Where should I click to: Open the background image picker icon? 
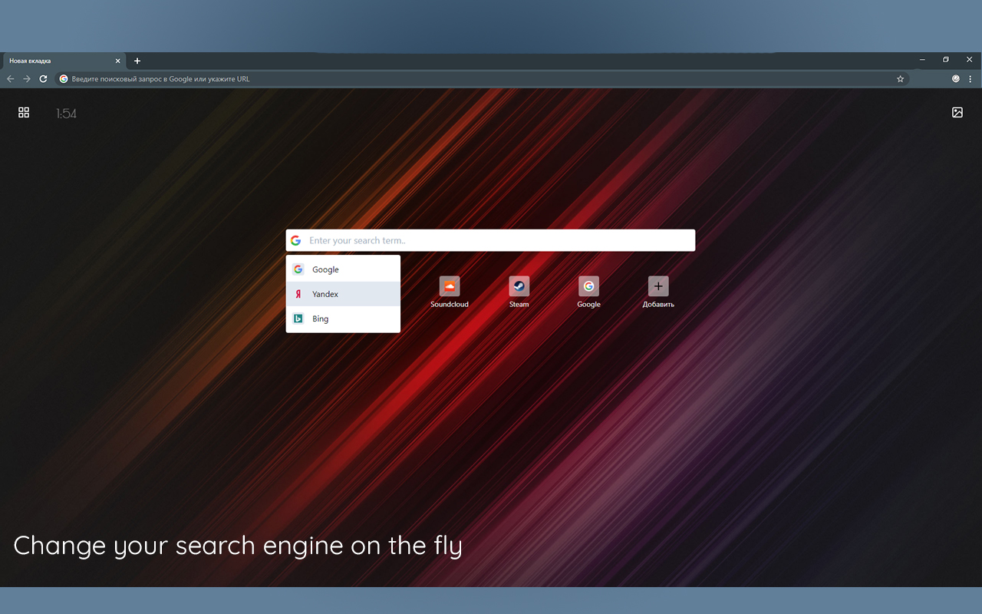(957, 113)
